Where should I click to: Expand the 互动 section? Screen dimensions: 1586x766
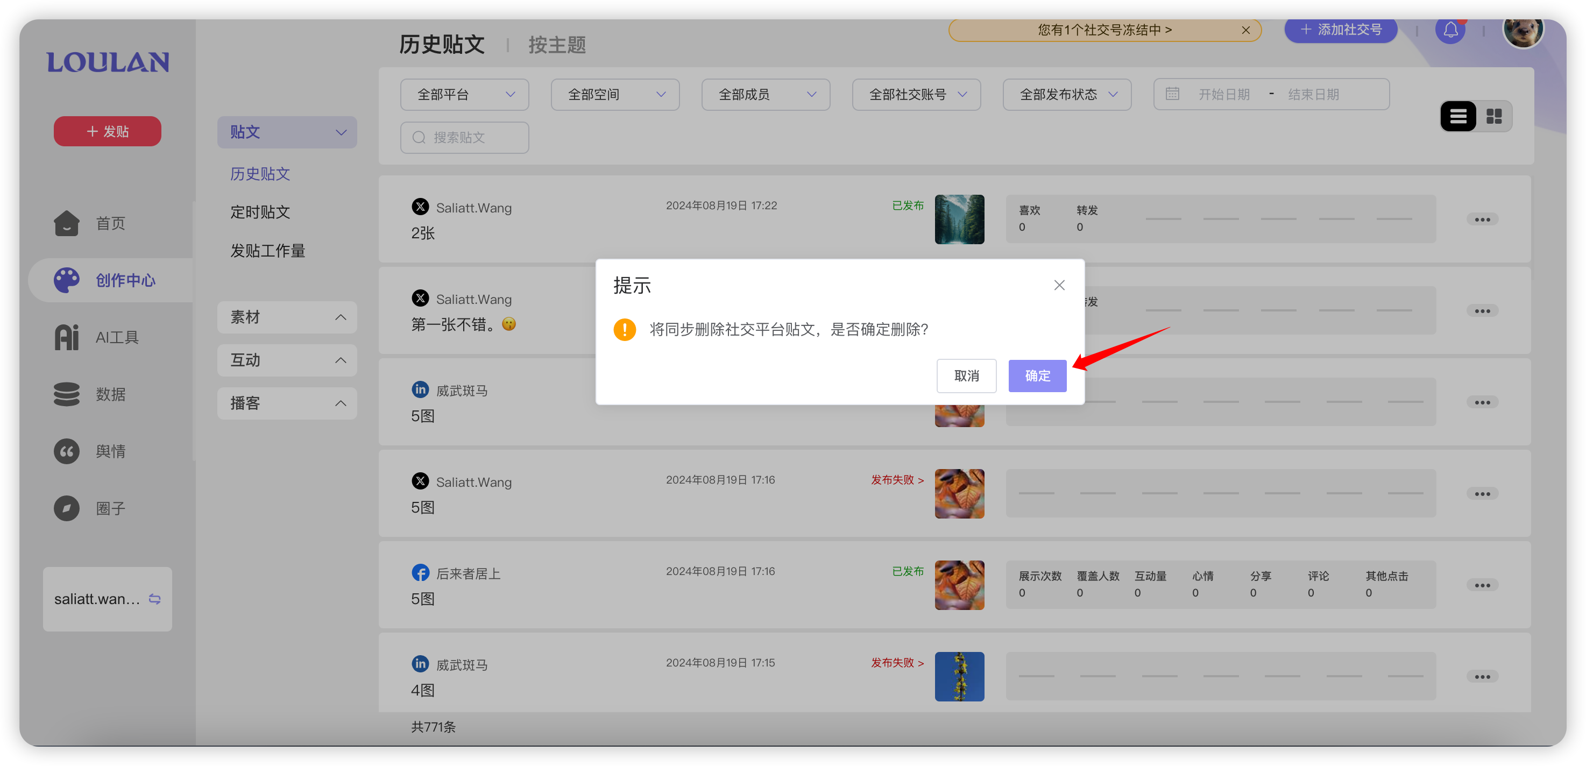pos(287,360)
